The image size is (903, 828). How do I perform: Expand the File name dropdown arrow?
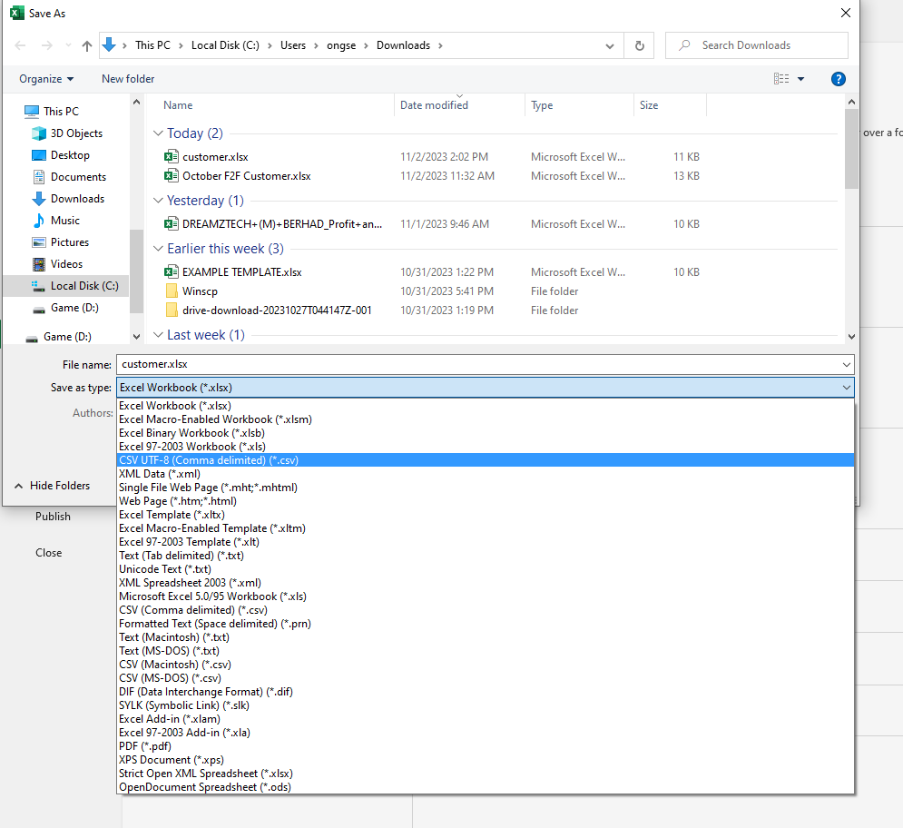click(x=846, y=365)
